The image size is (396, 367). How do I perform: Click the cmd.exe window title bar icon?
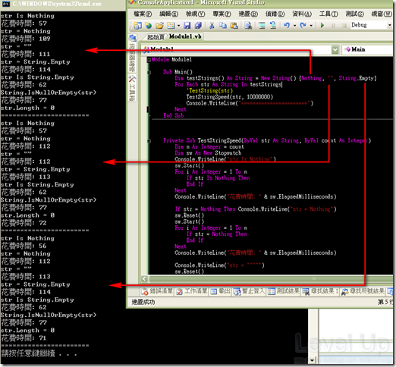click(6, 4)
